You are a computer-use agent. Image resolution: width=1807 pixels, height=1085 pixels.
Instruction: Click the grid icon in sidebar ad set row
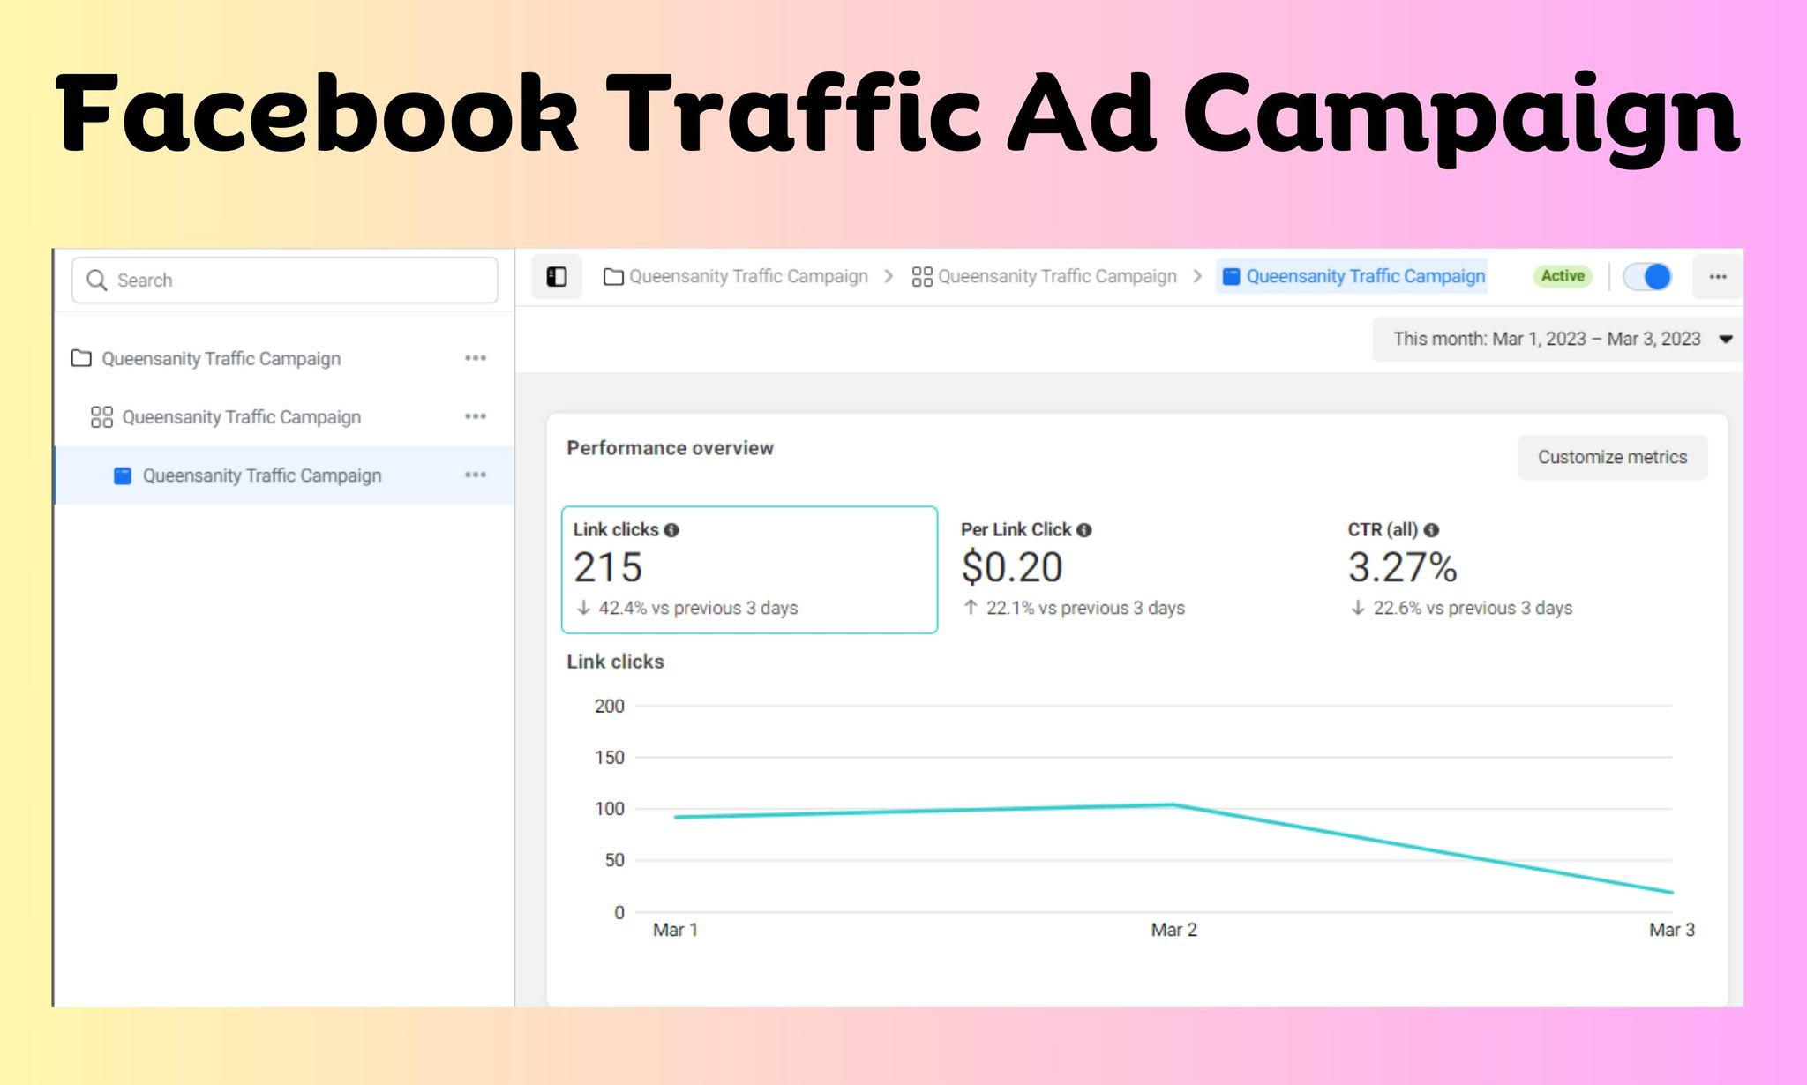tap(102, 416)
